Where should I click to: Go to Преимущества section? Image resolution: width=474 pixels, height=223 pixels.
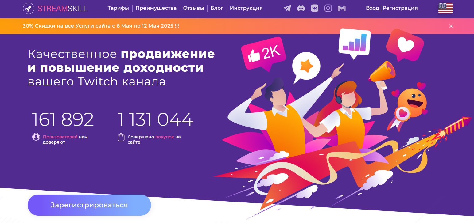click(156, 8)
